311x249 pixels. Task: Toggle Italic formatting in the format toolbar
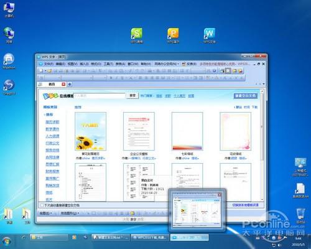click(x=116, y=78)
